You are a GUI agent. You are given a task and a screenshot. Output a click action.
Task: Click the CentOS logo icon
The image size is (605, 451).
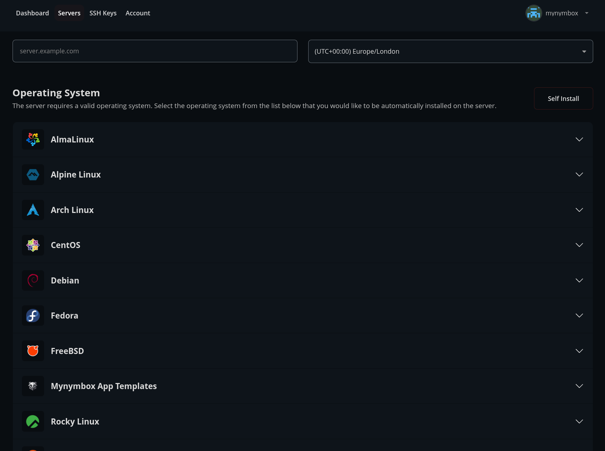(33, 245)
